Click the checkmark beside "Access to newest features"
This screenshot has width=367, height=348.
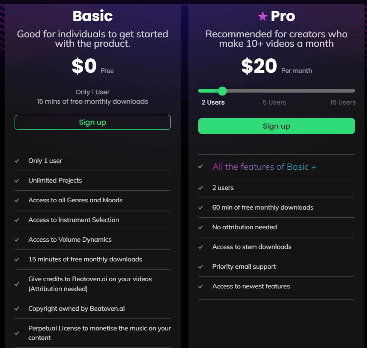point(201,286)
